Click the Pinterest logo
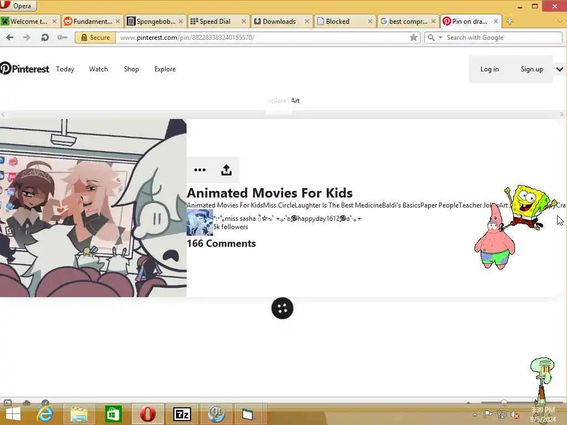567x425 pixels. [x=24, y=68]
